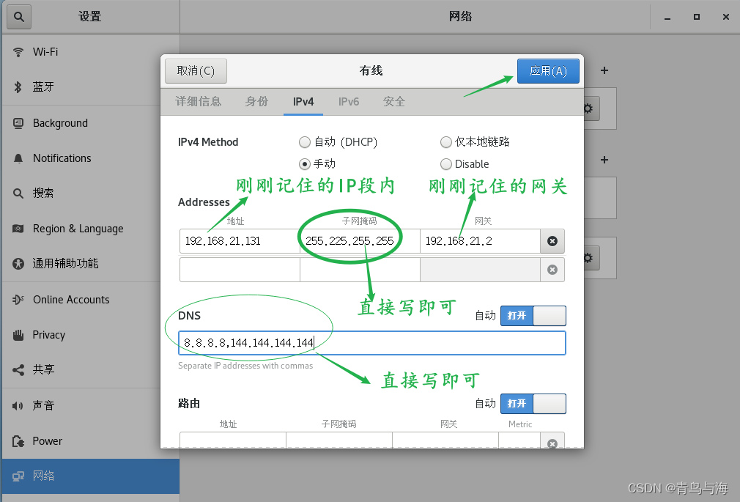Image resolution: width=740 pixels, height=502 pixels.
Task: Click the route 网关 input field
Action: click(x=445, y=440)
